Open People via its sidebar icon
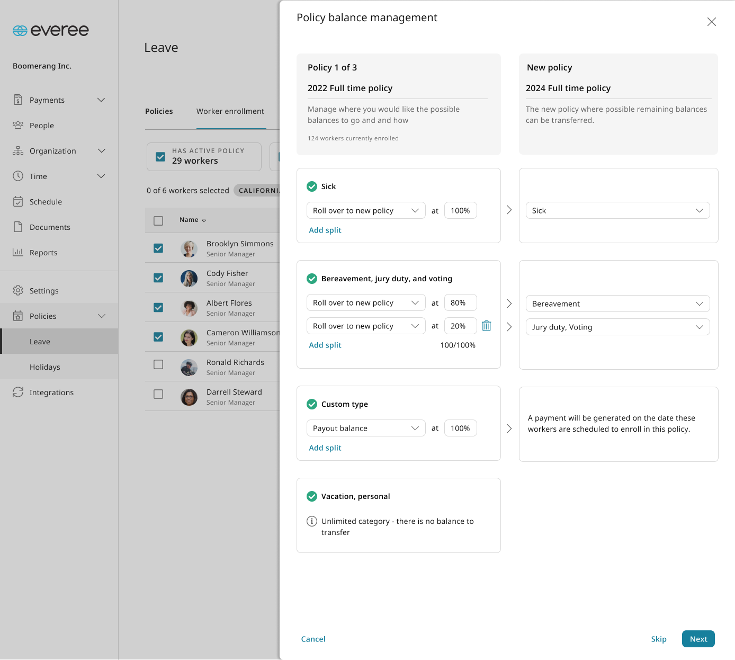The height and width of the screenshot is (660, 735). click(18, 125)
